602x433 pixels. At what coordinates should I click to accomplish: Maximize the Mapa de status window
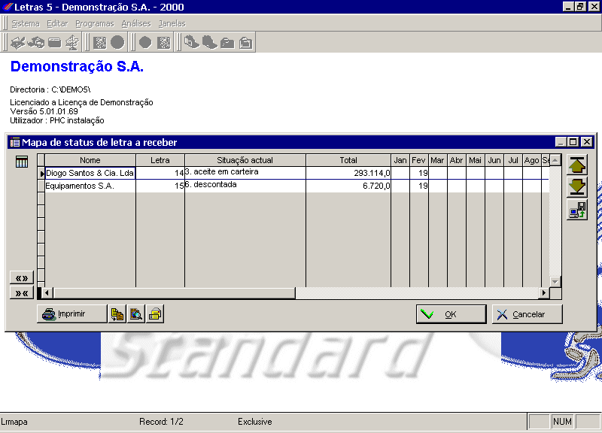pyautogui.click(x=573, y=142)
